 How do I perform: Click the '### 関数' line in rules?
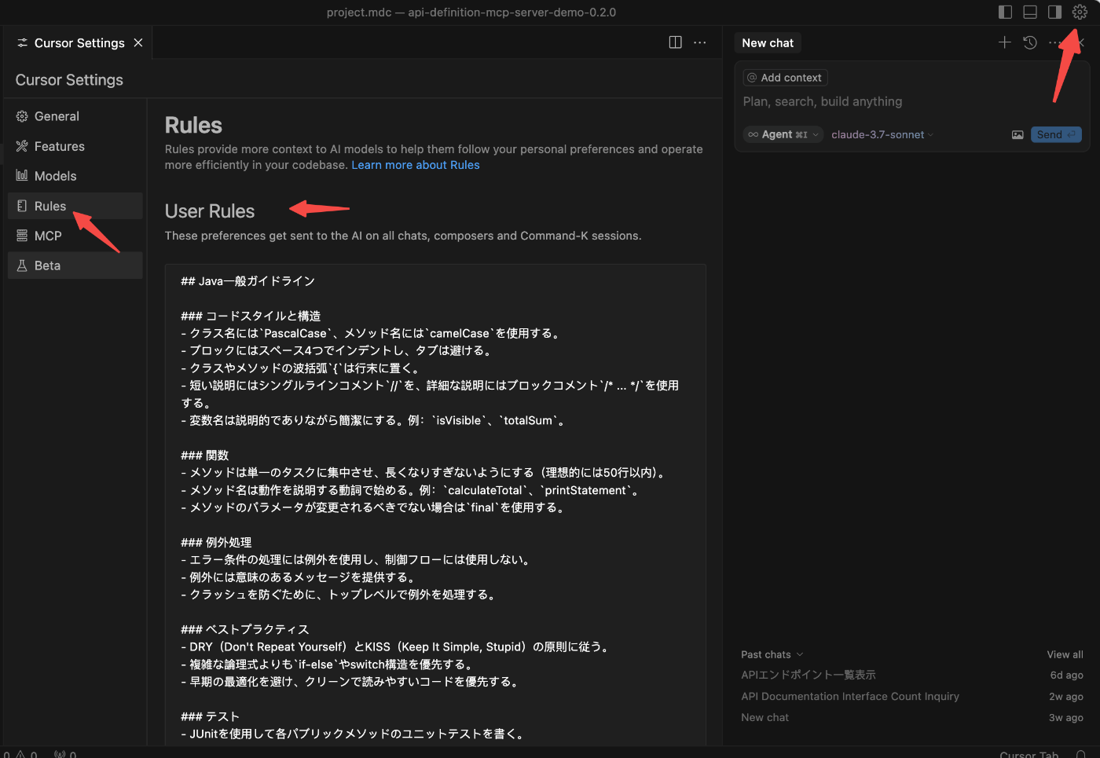(205, 456)
